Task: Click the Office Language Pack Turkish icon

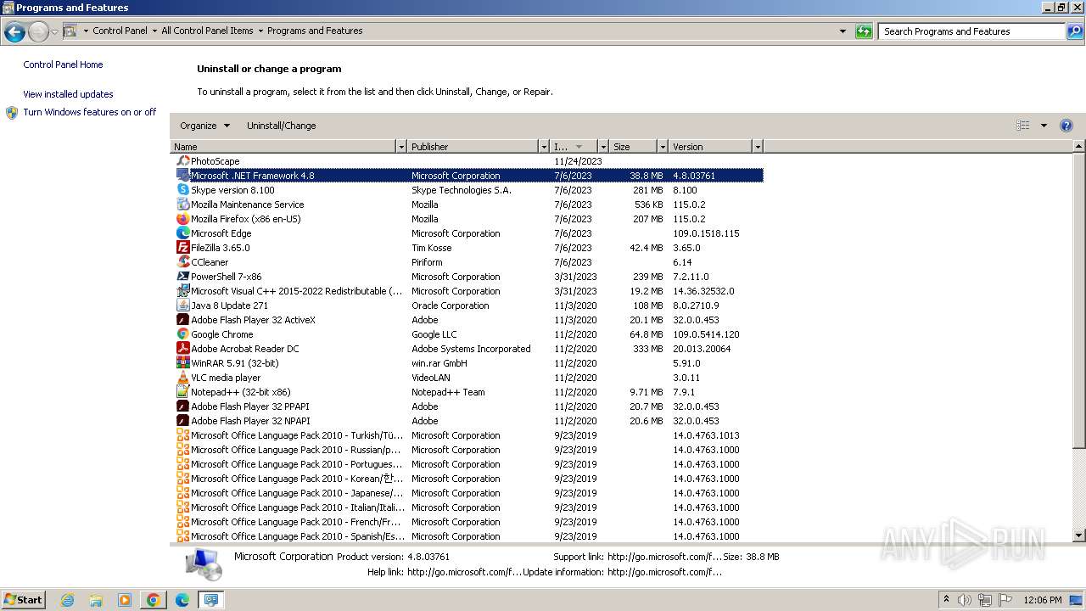Action: tap(182, 435)
